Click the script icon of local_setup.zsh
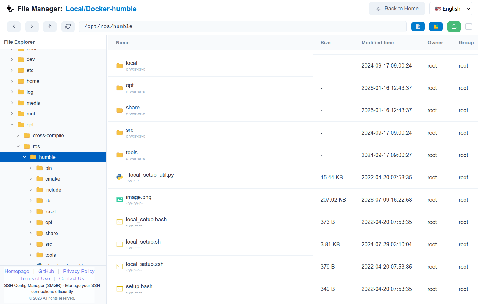 point(120,267)
